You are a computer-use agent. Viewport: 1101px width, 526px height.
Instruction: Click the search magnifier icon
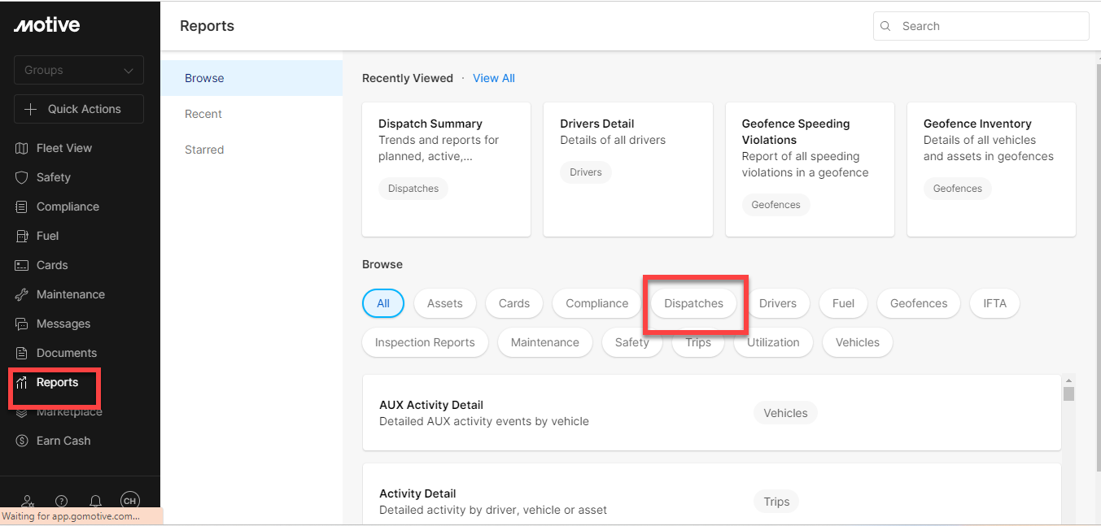pos(886,26)
